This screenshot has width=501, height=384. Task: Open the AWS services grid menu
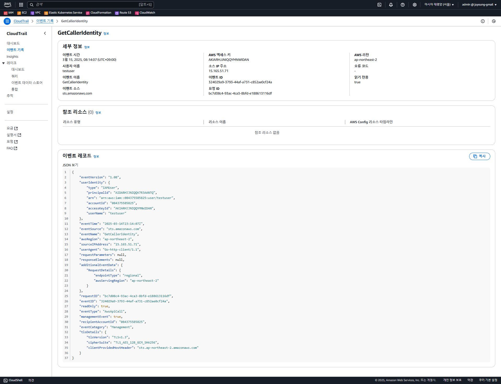tap(21, 5)
